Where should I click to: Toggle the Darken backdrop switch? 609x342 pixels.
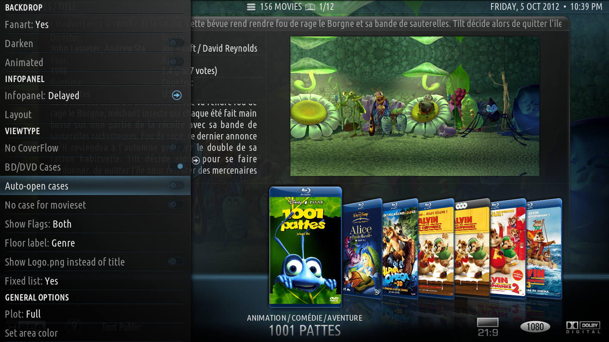(176, 43)
